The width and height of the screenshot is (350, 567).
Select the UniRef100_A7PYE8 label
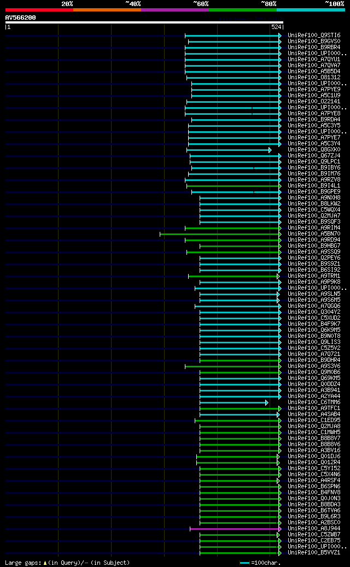click(x=314, y=114)
